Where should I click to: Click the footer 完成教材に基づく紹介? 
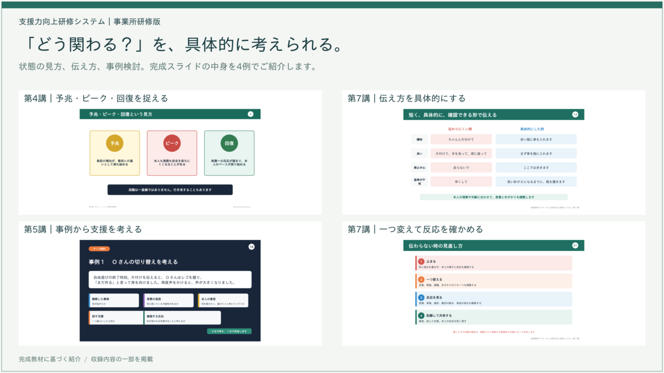50,359
